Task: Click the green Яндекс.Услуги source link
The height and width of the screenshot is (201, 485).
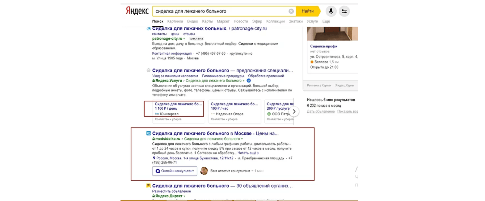Action: (169, 81)
